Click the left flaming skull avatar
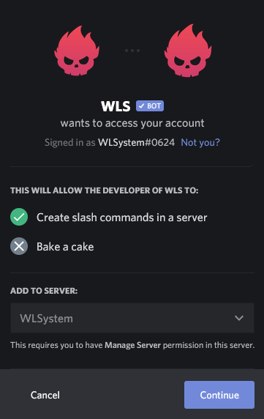This screenshot has width=264, height=419. (x=77, y=51)
